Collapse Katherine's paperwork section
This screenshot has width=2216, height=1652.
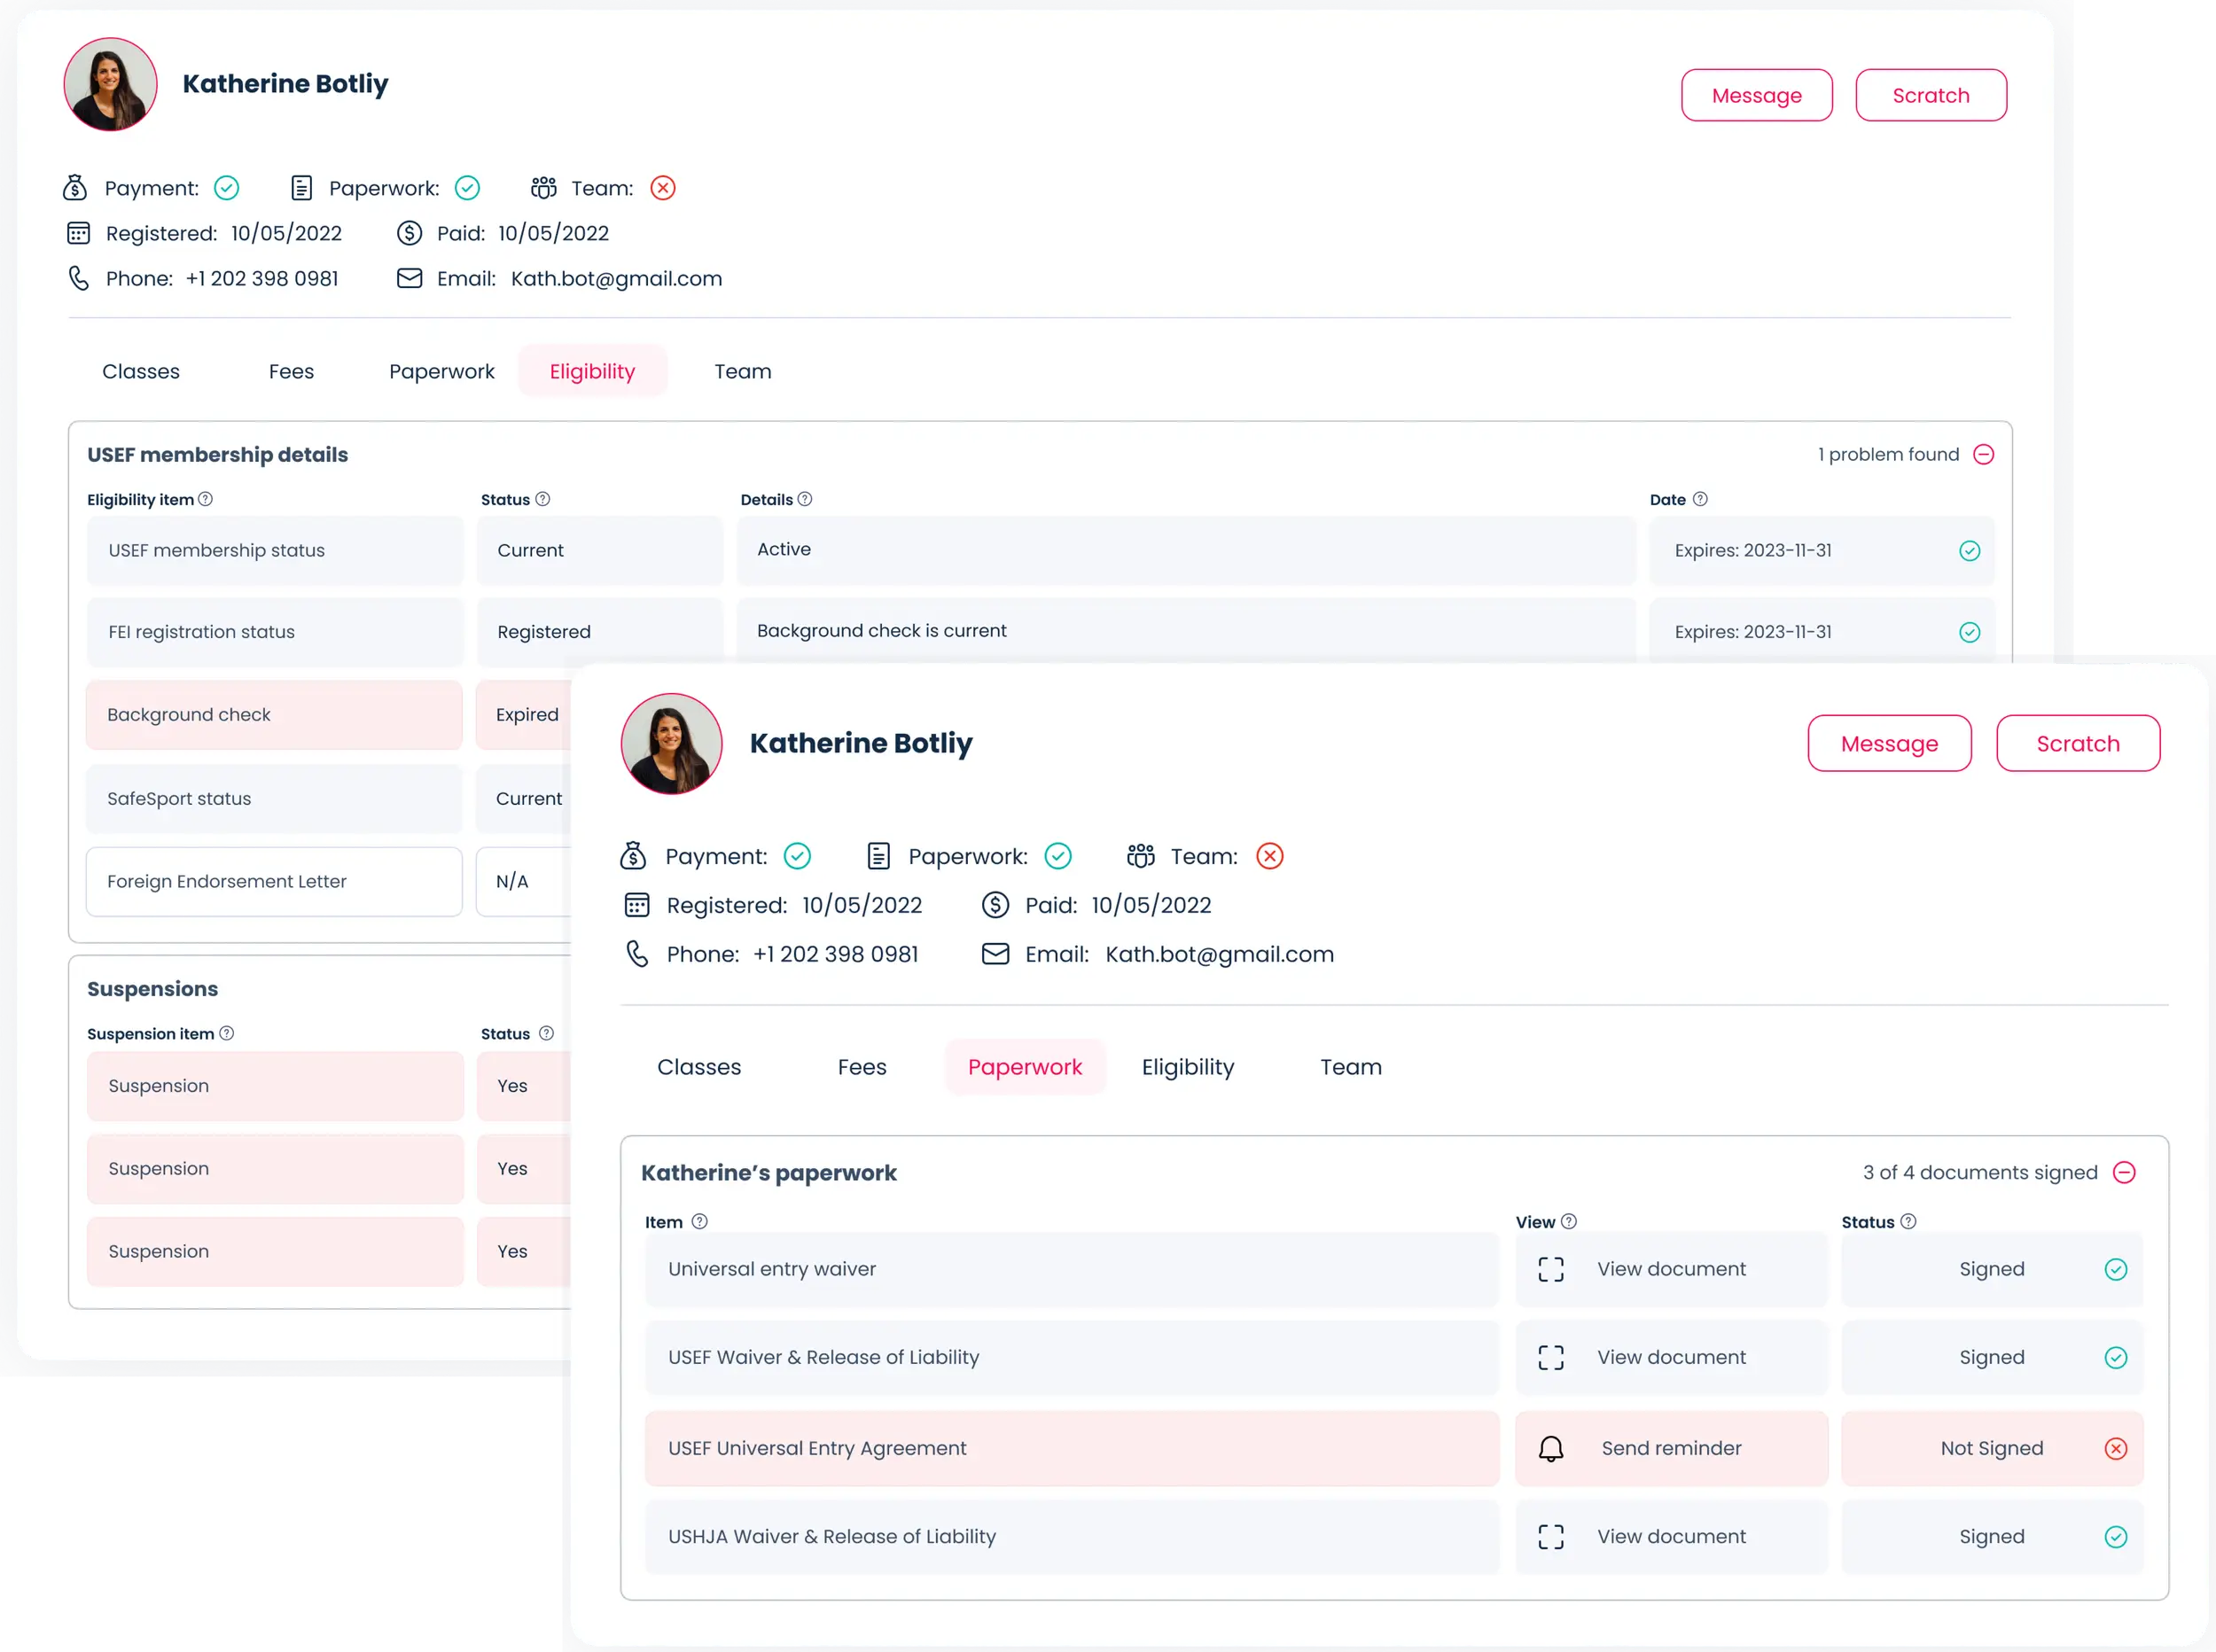click(x=2125, y=1172)
